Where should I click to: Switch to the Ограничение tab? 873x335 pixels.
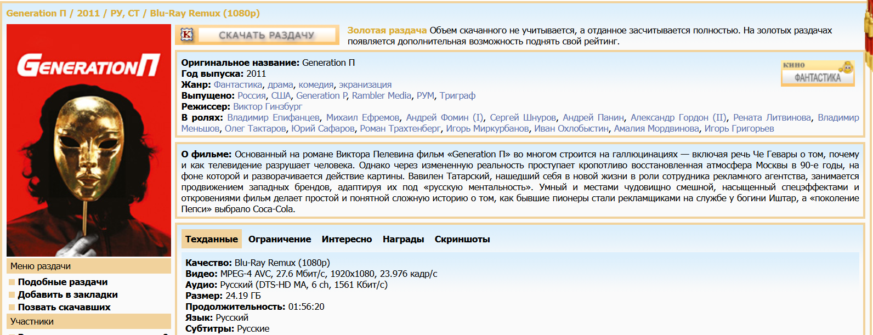click(x=280, y=239)
